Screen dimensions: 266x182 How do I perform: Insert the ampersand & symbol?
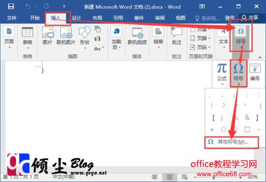247,118
